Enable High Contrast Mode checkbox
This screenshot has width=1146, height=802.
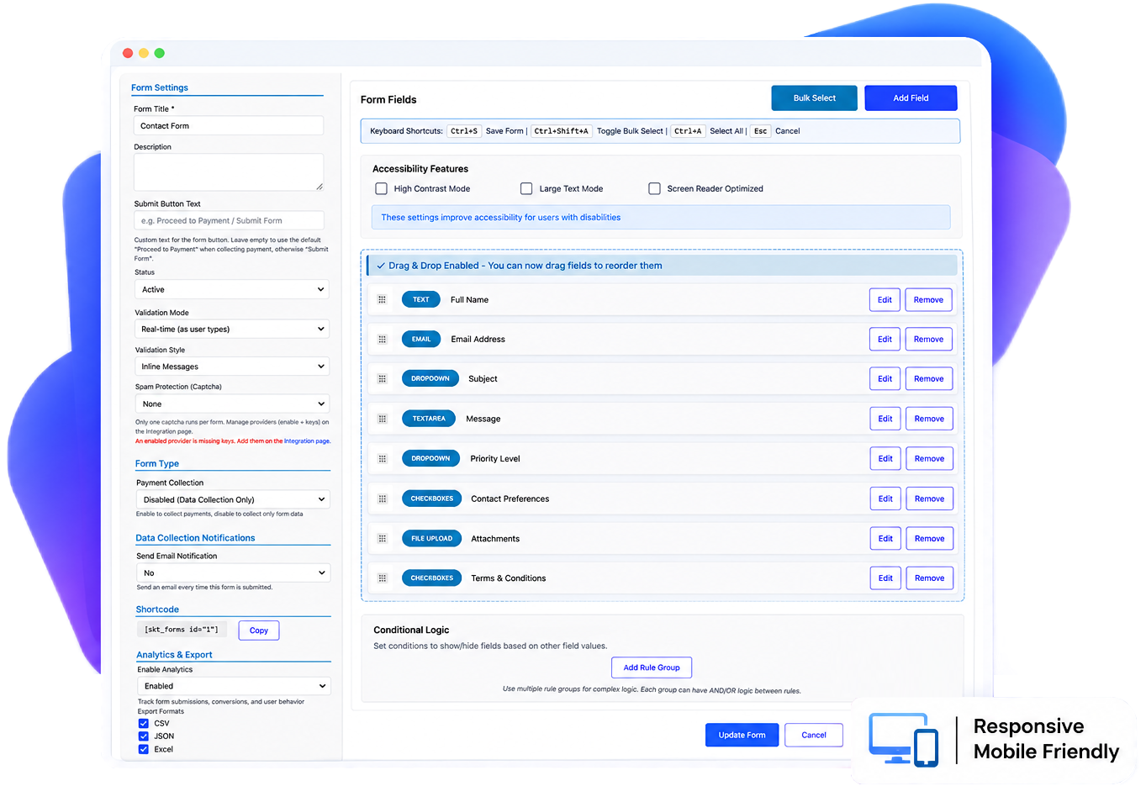[382, 189]
